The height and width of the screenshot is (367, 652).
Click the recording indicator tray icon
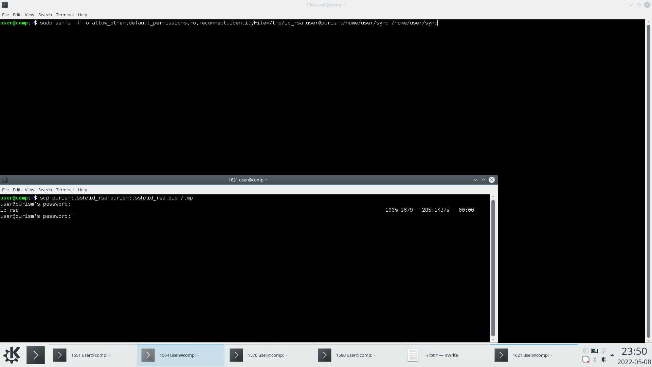tap(585, 360)
